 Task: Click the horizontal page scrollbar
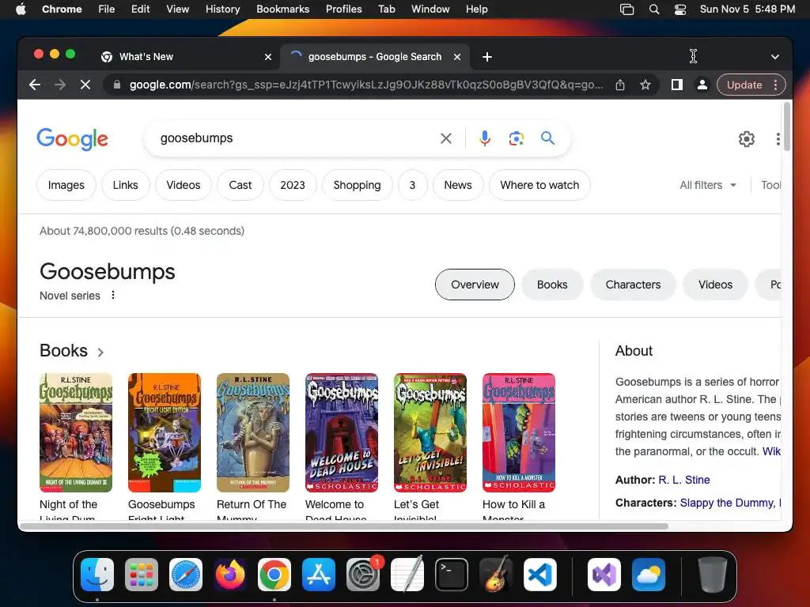[x=344, y=526]
